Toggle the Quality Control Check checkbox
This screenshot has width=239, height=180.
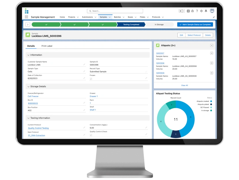[x=91, y=135]
